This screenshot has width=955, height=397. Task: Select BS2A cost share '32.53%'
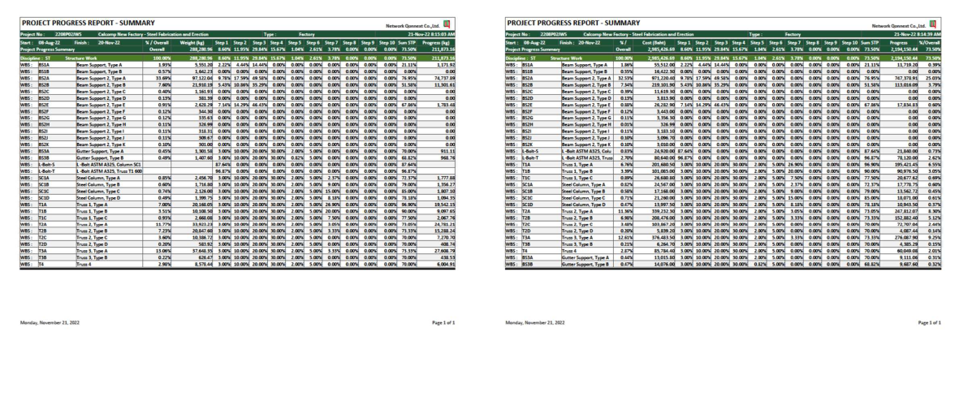[x=625, y=78]
